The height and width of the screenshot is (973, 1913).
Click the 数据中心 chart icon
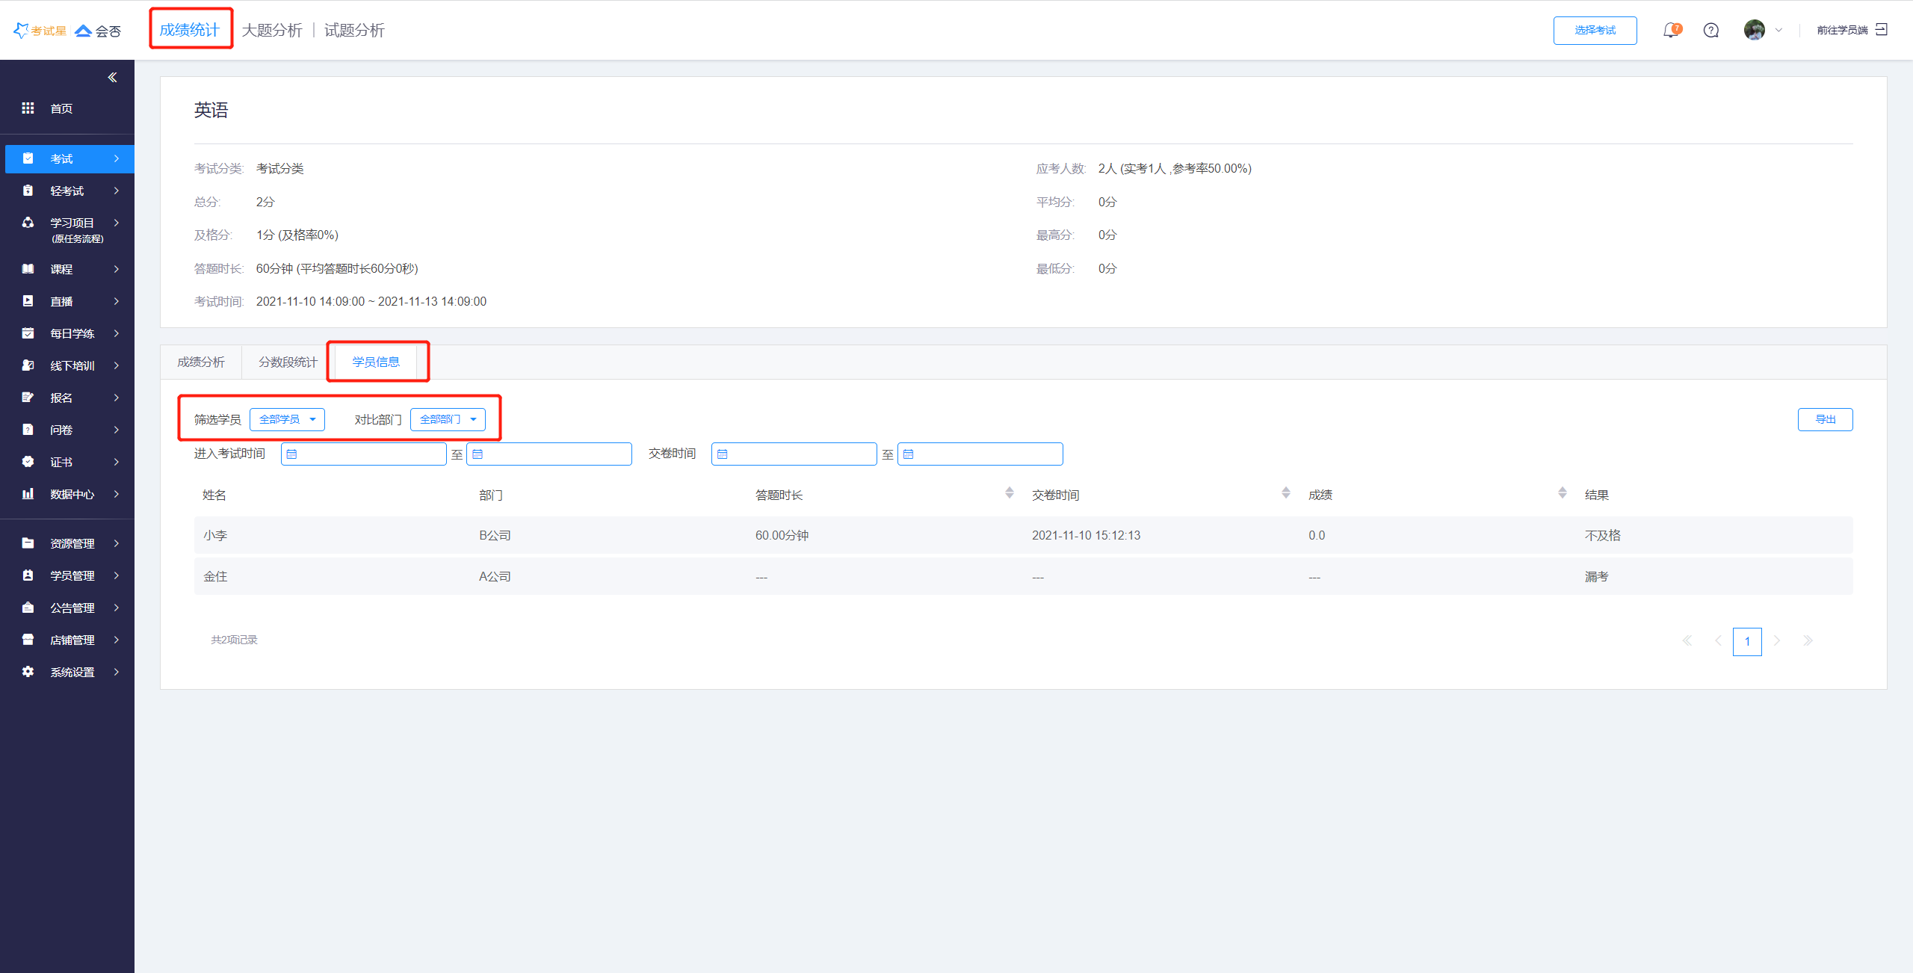pyautogui.click(x=28, y=494)
